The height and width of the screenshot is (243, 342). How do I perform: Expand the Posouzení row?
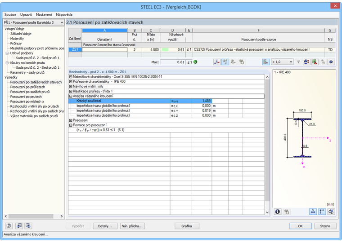click(71, 120)
